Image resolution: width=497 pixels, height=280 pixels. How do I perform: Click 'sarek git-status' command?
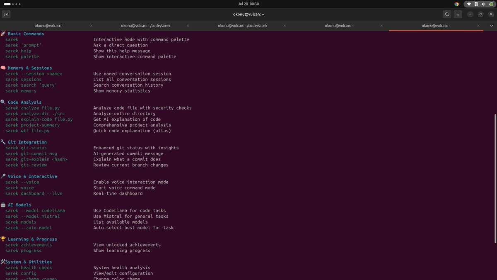[26, 148]
